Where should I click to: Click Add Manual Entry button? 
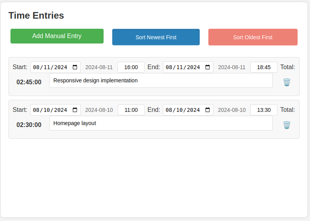point(57,36)
